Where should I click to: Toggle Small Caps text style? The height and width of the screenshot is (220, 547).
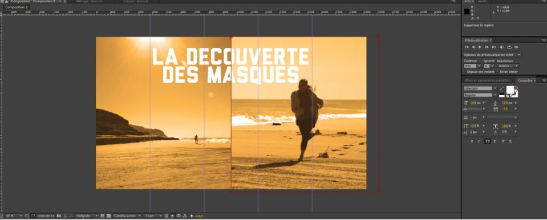click(495, 141)
